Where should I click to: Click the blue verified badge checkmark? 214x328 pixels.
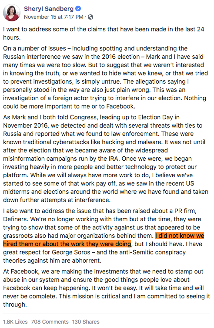[x=78, y=9]
